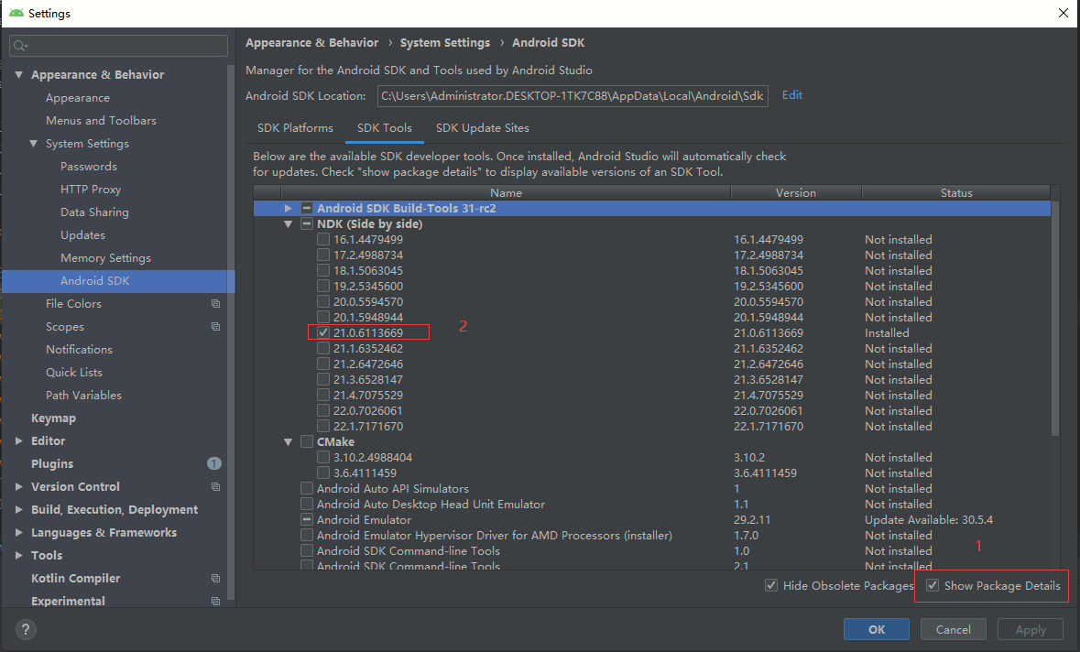This screenshot has width=1080, height=652.
Task: Open Menus and Toolbars settings
Action: 102,121
